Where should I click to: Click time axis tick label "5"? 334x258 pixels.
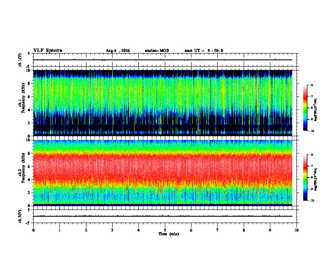point(165,230)
